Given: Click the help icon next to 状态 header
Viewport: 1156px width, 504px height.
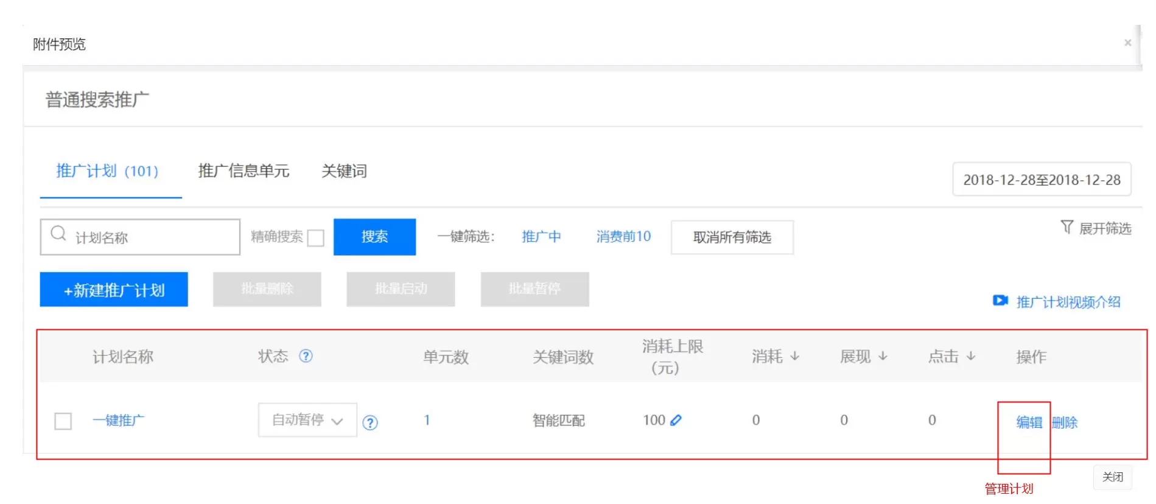Looking at the screenshot, I should pyautogui.click(x=306, y=356).
